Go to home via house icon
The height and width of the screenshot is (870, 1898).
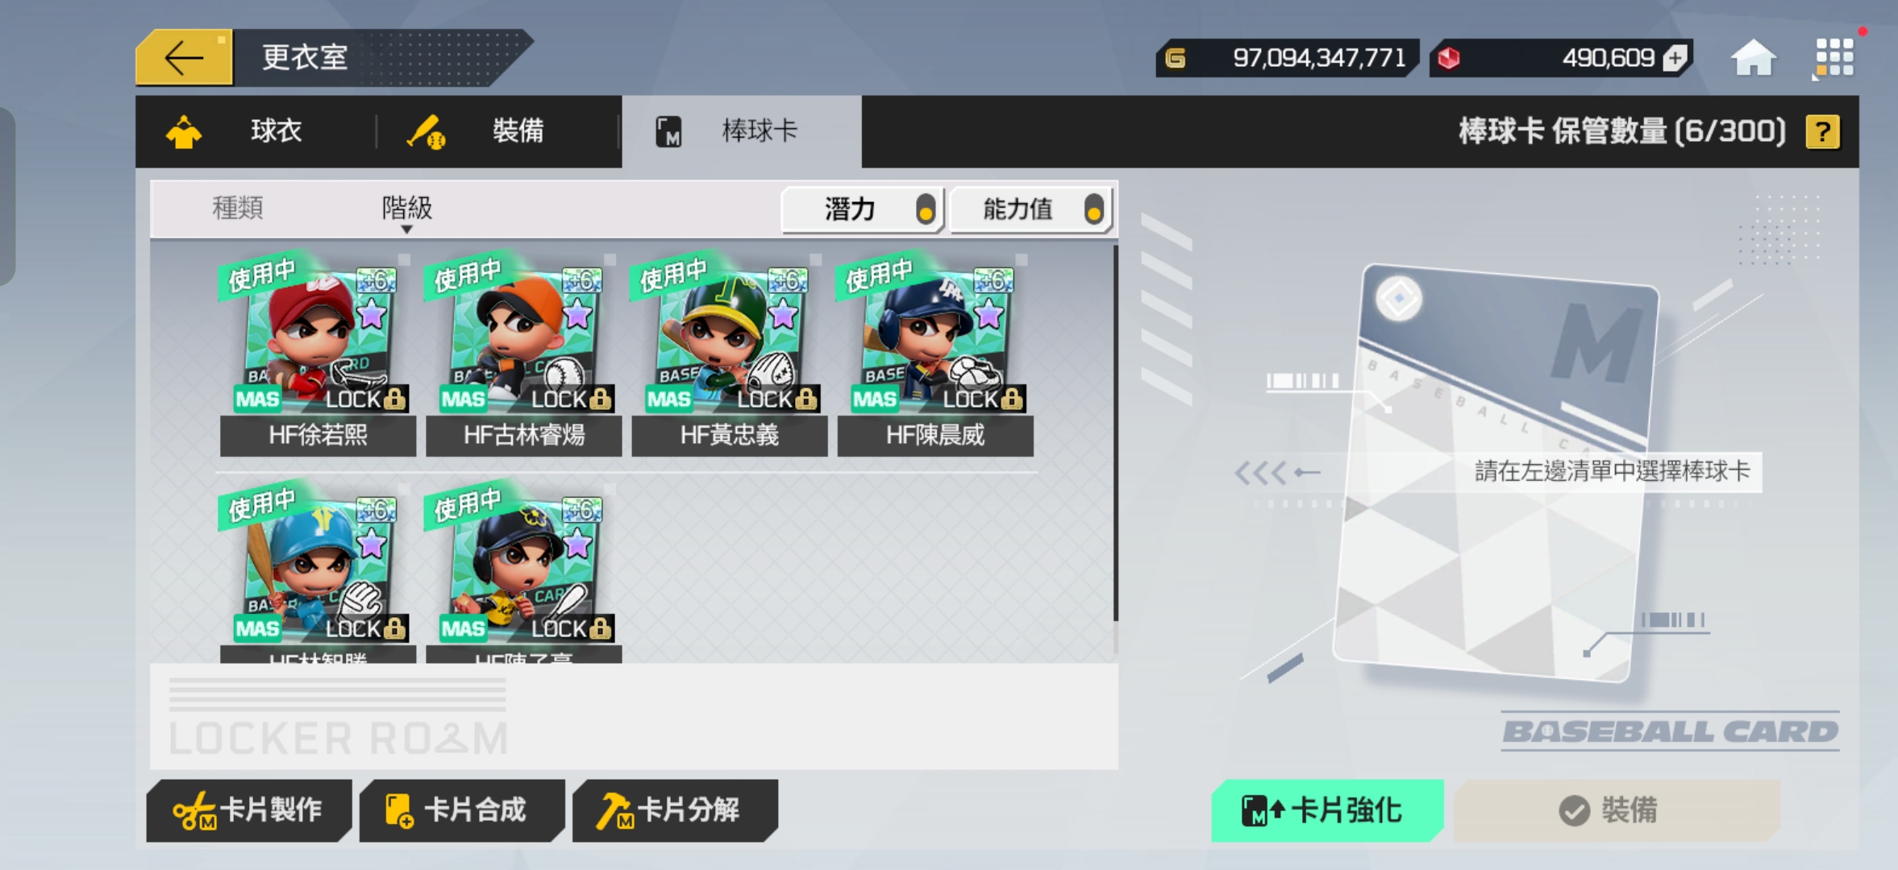click(1754, 58)
